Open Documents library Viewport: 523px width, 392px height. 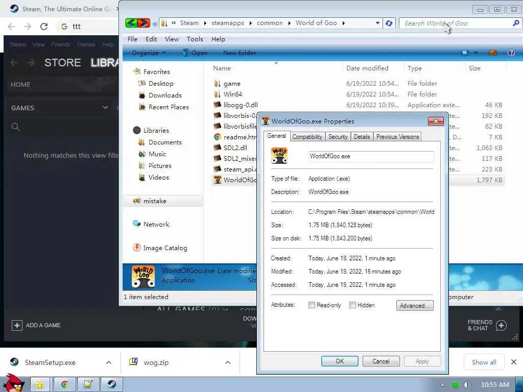pyautogui.click(x=165, y=142)
